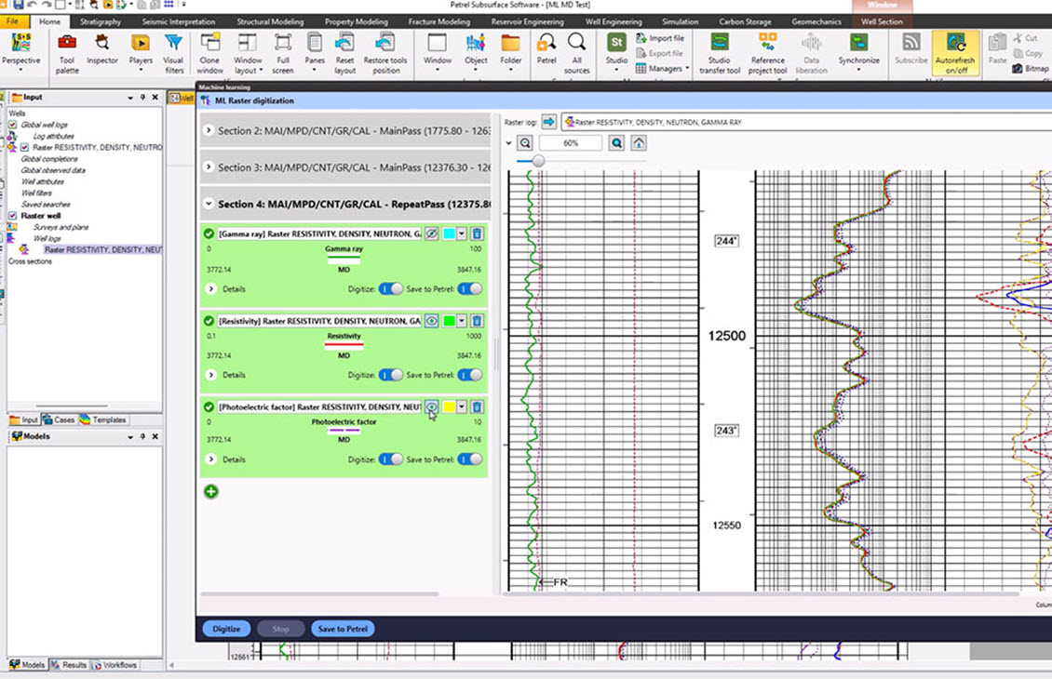Click the Visual filters icon
Viewport: 1052px width, 679px height.
(x=173, y=49)
